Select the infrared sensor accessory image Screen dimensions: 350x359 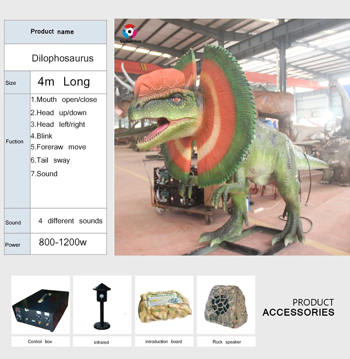(x=102, y=305)
